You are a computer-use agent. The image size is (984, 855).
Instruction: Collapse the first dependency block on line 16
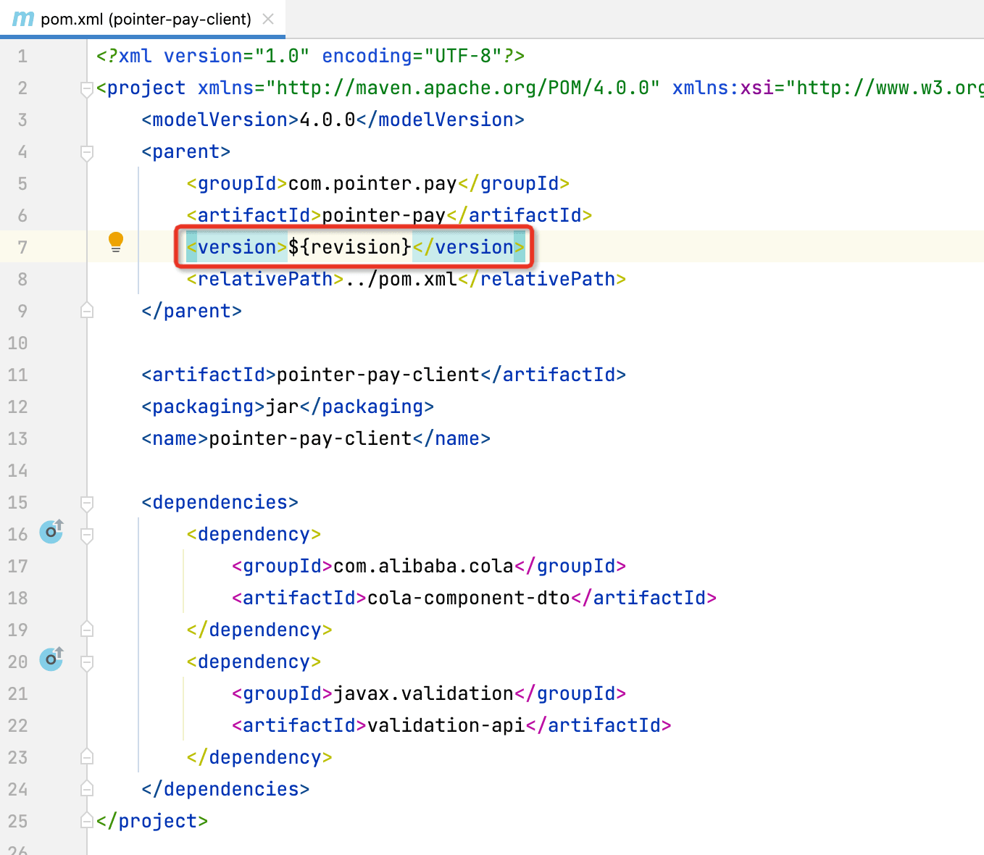87,535
